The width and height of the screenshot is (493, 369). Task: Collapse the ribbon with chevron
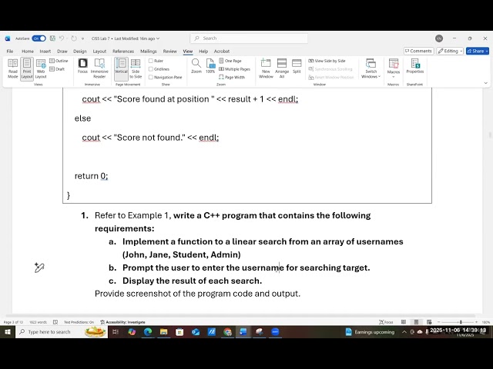click(486, 83)
